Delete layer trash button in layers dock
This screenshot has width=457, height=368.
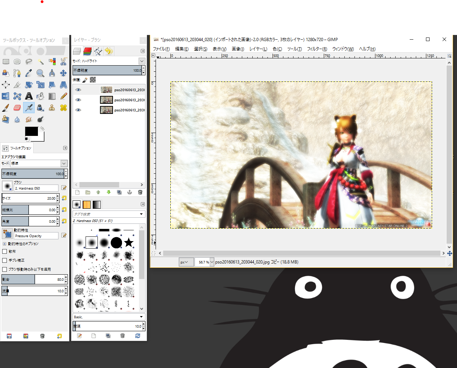[140, 192]
